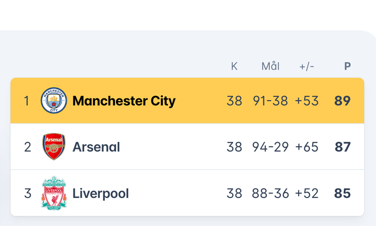Click Arsenal's 87 points value
376x226 pixels.
[x=342, y=147]
